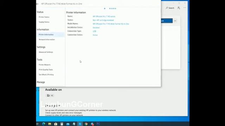
Task: Open Task View on the taskbar
Action: (37, 124)
